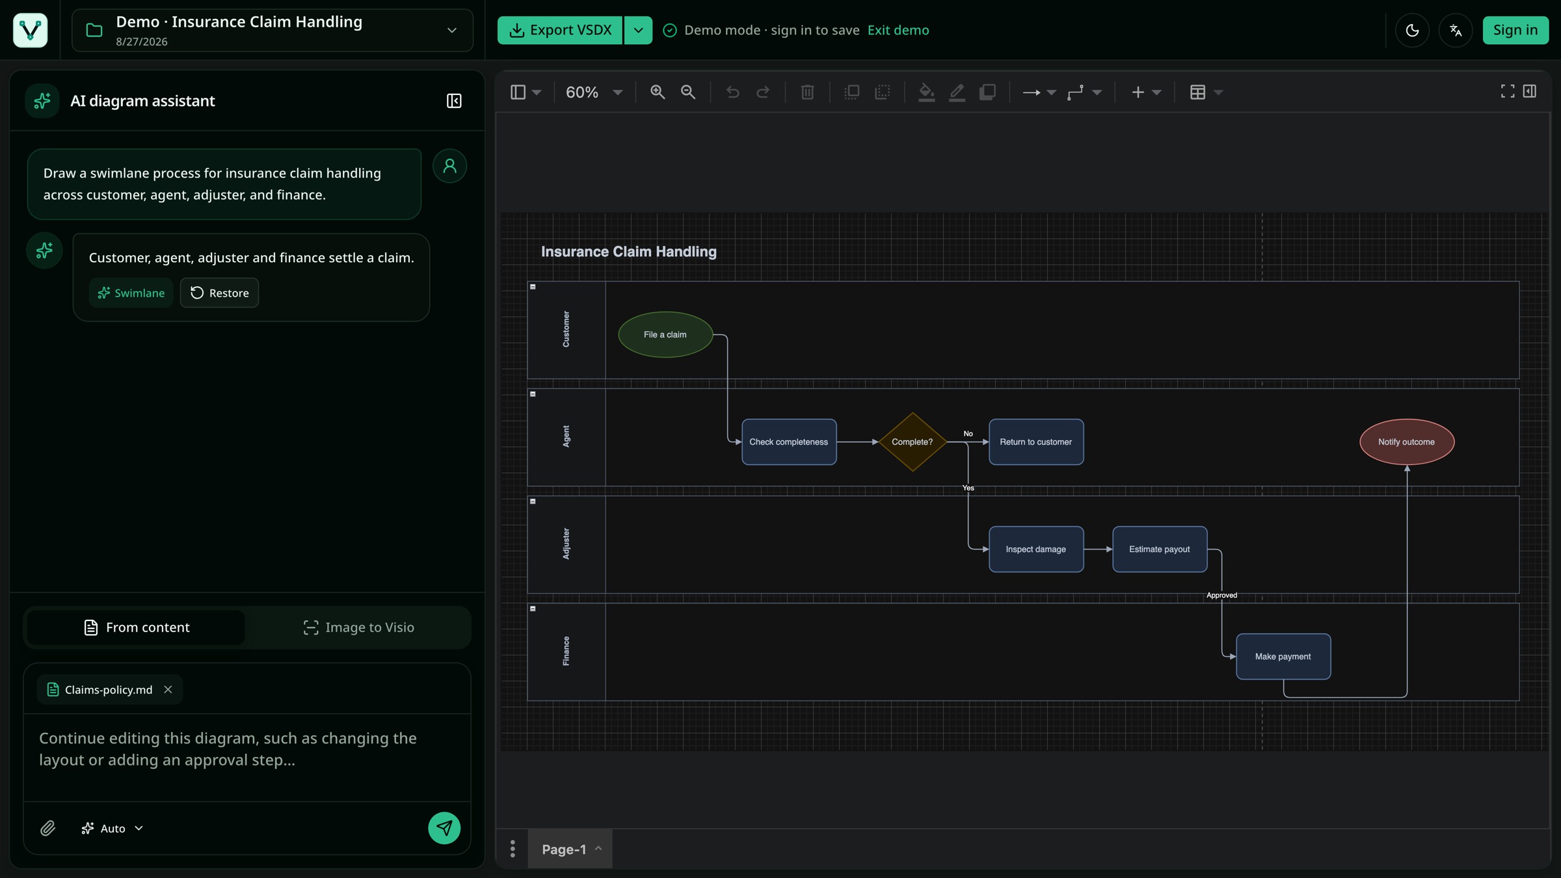Remove the Claims-policy.md attachment
Viewport: 1561px width, 878px height.
click(168, 689)
